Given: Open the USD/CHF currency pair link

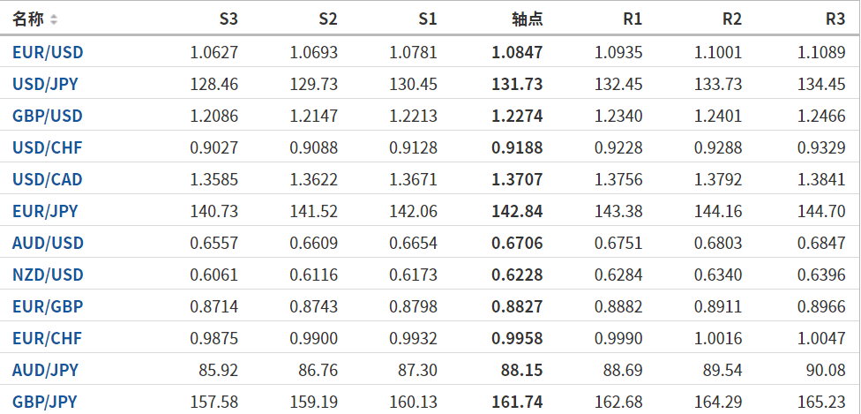Looking at the screenshot, I should click(x=47, y=147).
